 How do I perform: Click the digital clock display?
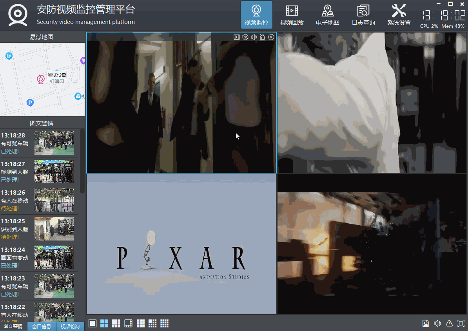(x=444, y=15)
